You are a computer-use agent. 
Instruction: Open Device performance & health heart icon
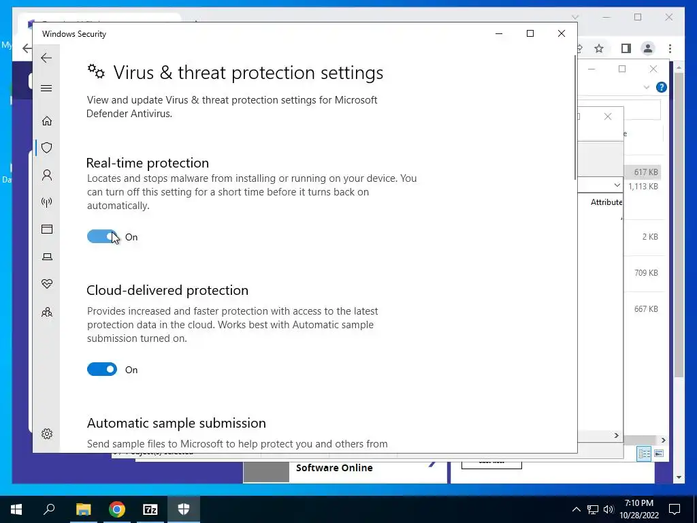tap(47, 284)
